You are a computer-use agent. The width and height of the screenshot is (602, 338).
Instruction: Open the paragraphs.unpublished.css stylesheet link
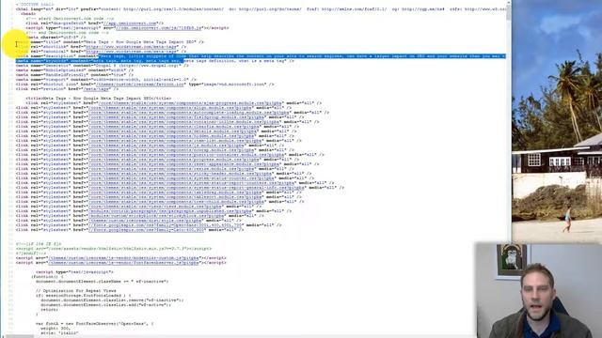170,210
